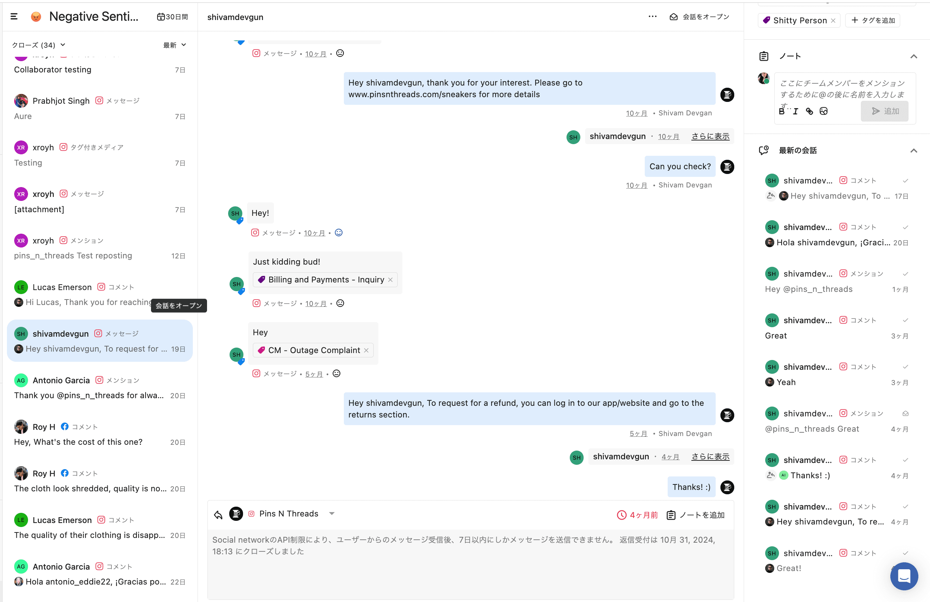
Task: Expand the Pins N Threads account dropdown
Action: coord(332,514)
